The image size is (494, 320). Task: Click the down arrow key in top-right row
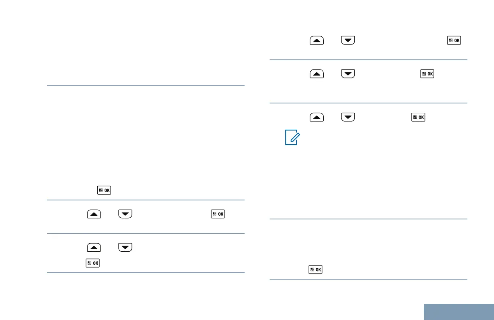347,41
